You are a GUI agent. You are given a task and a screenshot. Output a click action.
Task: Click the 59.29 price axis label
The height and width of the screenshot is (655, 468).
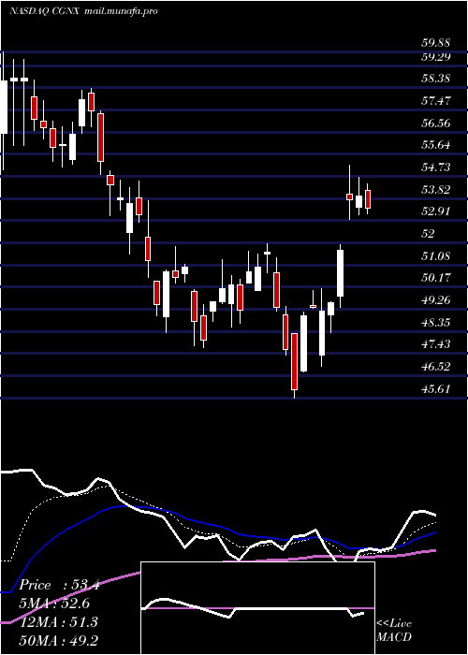pyautogui.click(x=435, y=56)
